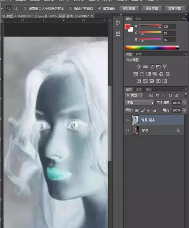Viewport: 189px width, 228px height.
Task: Check 缩放所有窗口 option
Action: pyautogui.click(x=70, y=8)
